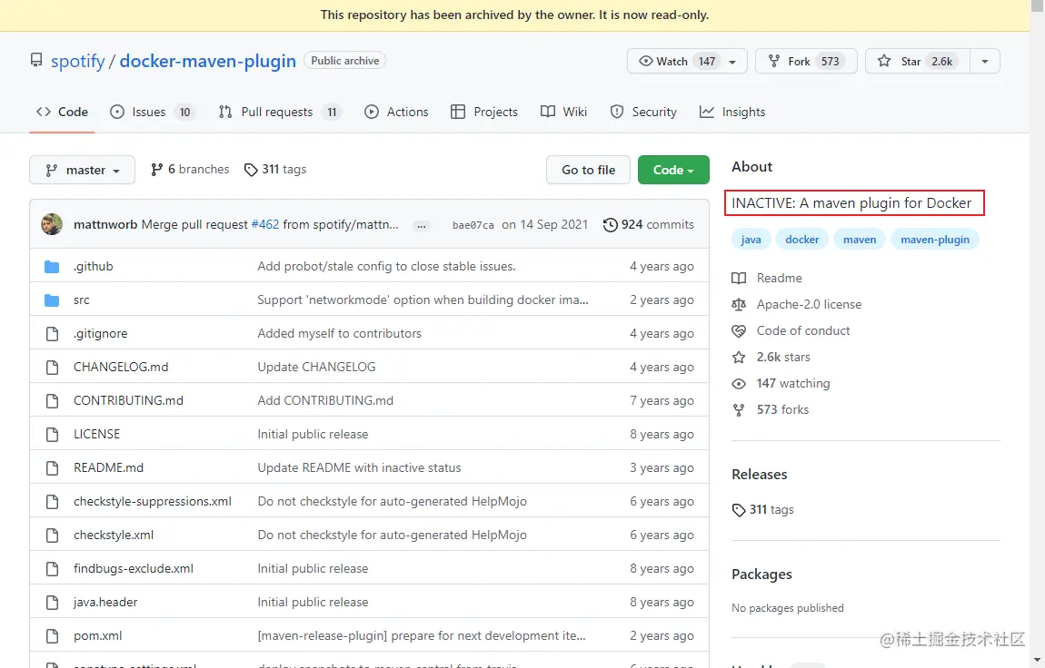View the 924 commits history
This screenshot has width=1045, height=668.
[x=649, y=225]
